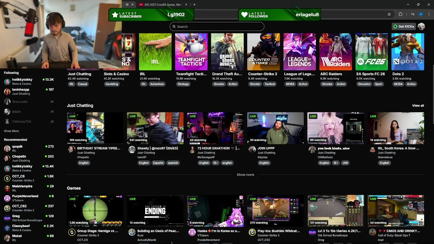The image size is (434, 244).
Task: Open Hades PurpleNeverland stream thumbnail
Action: [x=215, y=211]
